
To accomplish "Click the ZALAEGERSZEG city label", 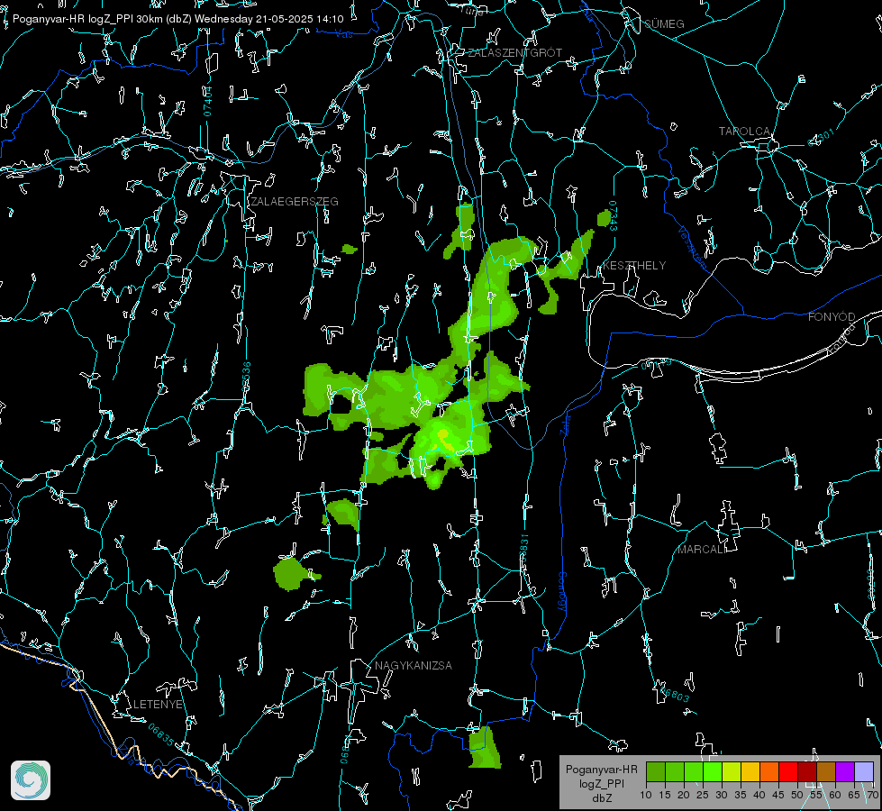I will [295, 202].
